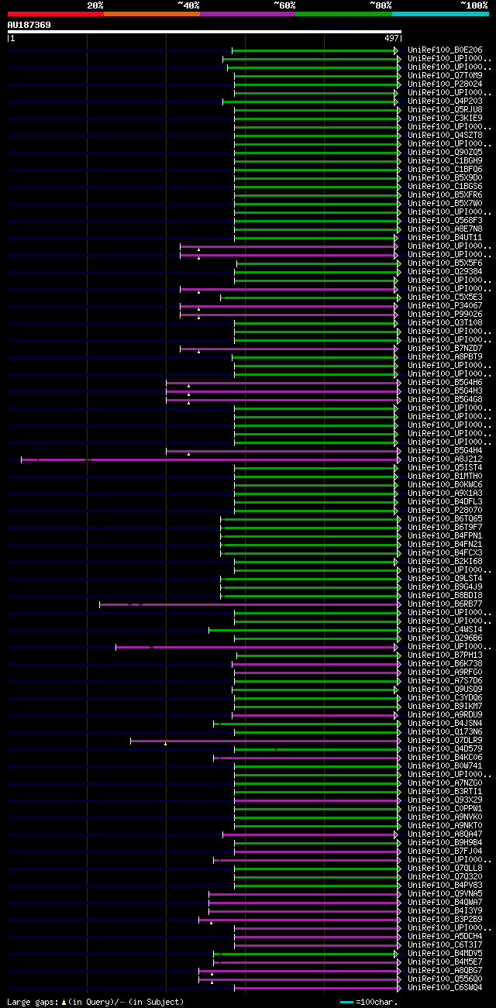
Task: Click the arrowhead ending the UniRef100_P34067 alignment
Action: [x=397, y=306]
